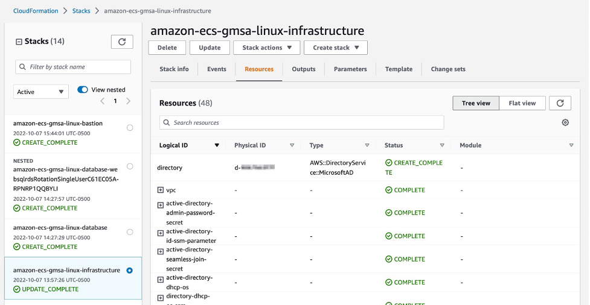This screenshot has width=590, height=305.
Task: Select amazon-ecs-gmsa-linux-database stack radio
Action: [x=130, y=232]
